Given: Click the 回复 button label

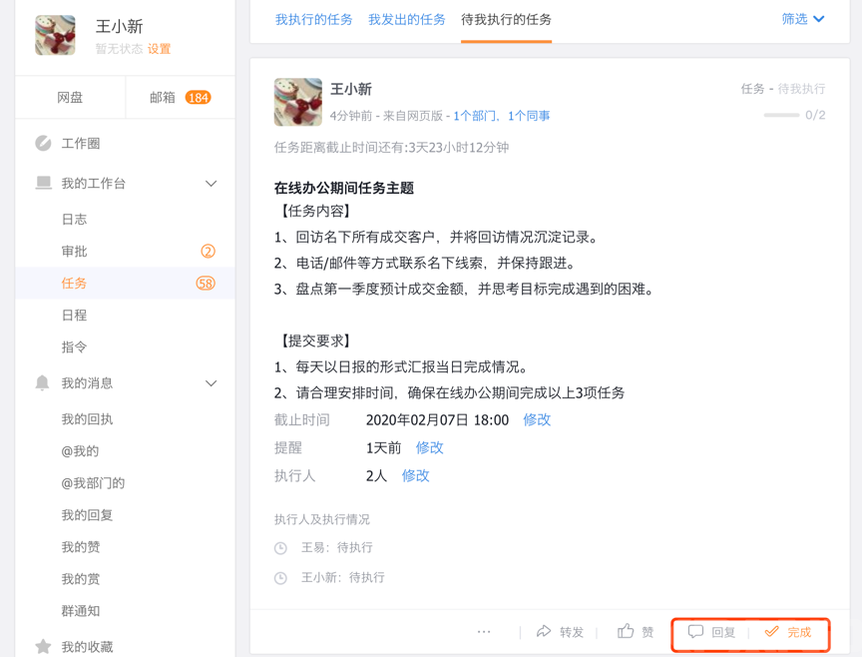Looking at the screenshot, I should [x=723, y=632].
